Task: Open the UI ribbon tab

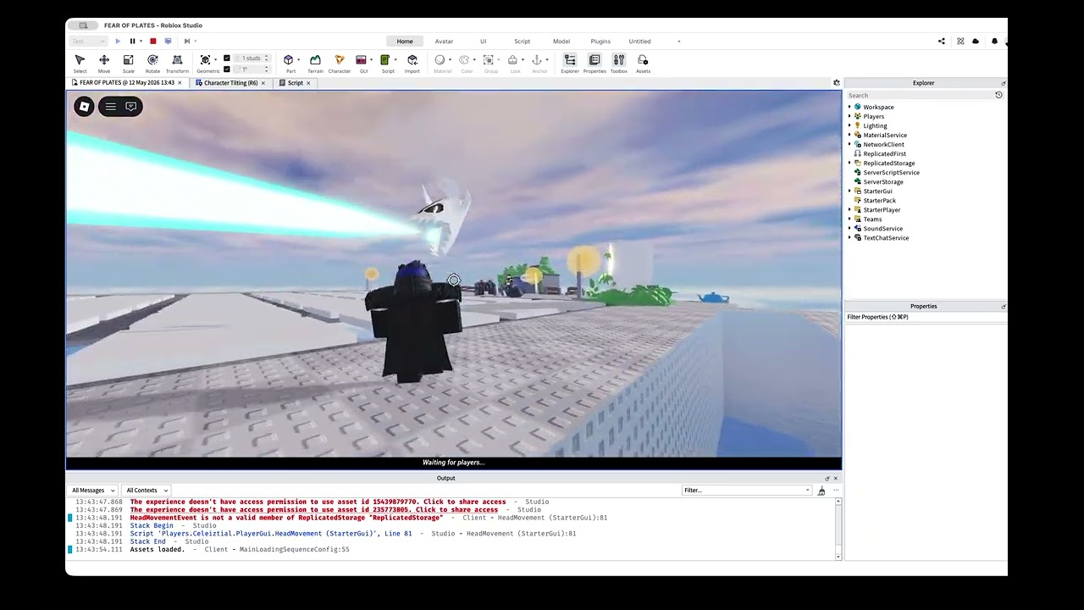Action: (483, 41)
